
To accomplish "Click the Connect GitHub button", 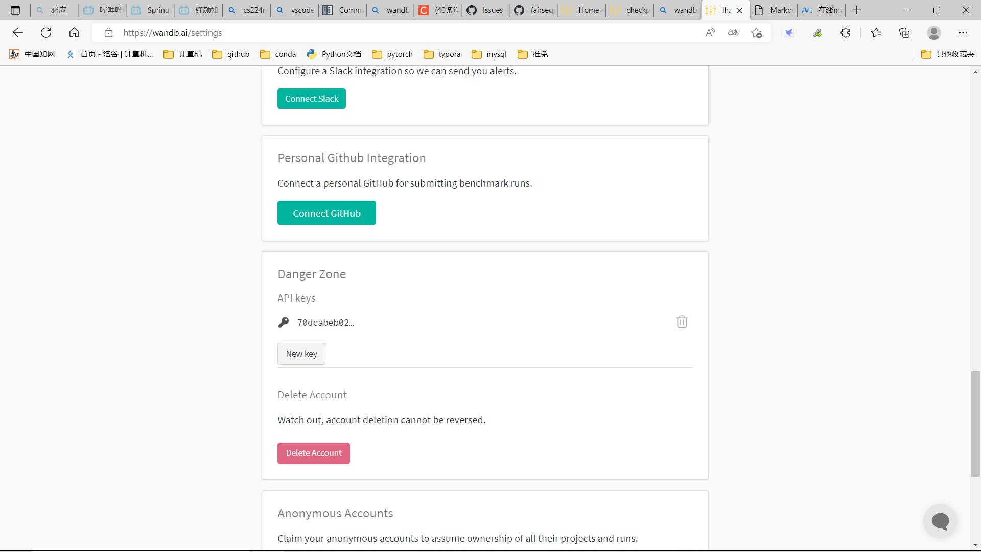I will pos(327,213).
